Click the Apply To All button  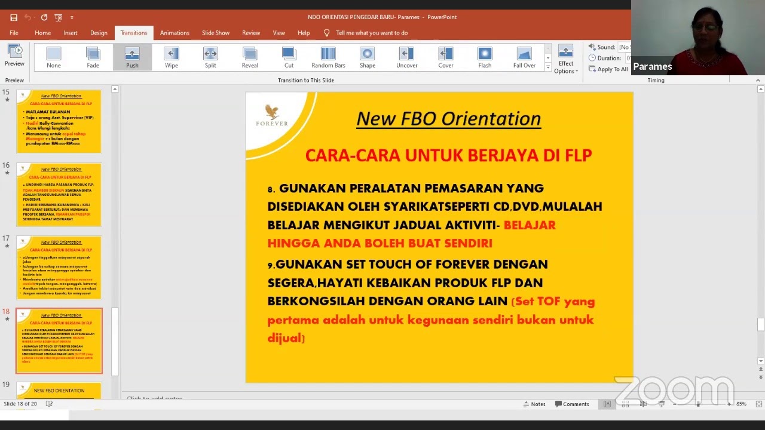pos(608,69)
